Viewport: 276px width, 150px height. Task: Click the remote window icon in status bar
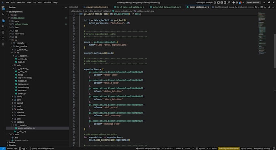3,148
